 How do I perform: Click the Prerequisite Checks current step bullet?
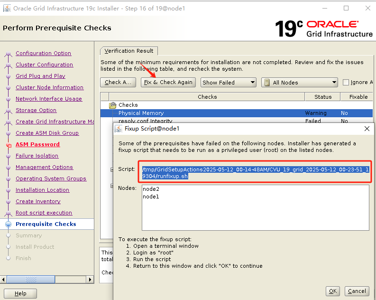pos(9,224)
